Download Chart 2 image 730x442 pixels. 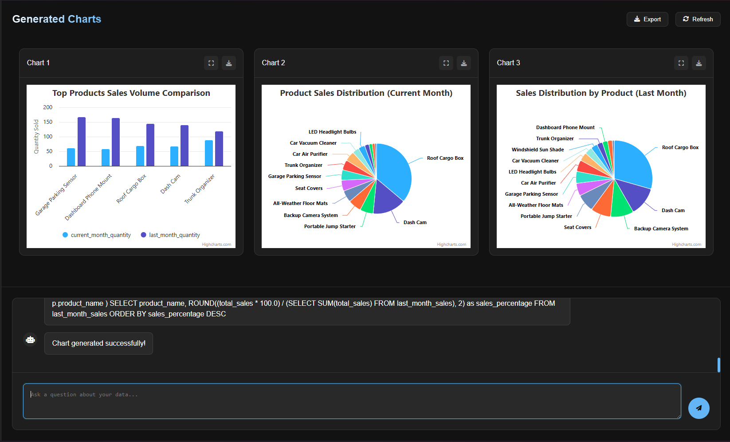click(464, 63)
